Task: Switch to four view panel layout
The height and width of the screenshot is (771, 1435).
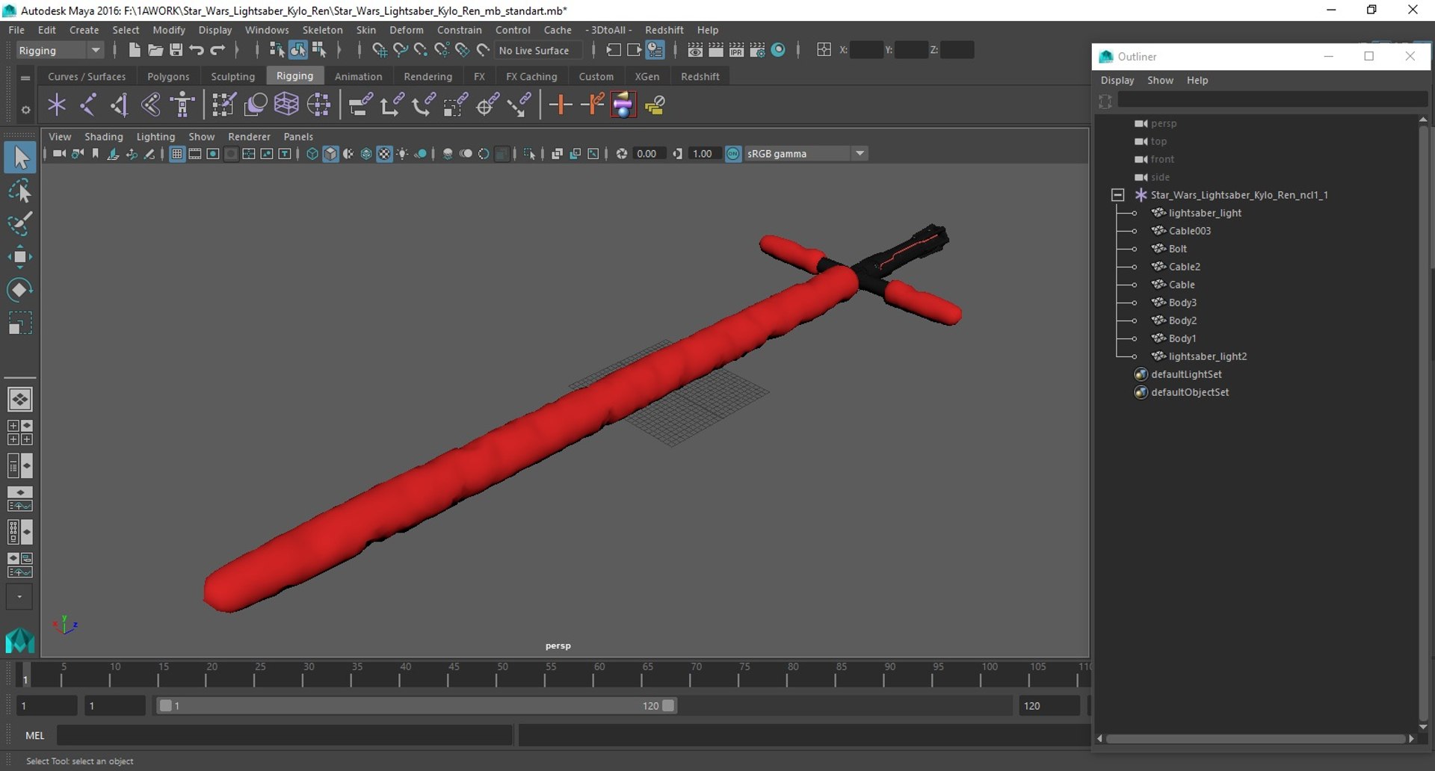Action: point(20,433)
